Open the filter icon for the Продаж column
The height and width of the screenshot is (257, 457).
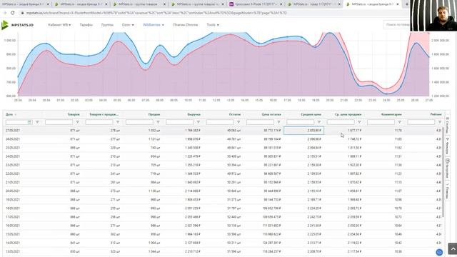pos(158,122)
